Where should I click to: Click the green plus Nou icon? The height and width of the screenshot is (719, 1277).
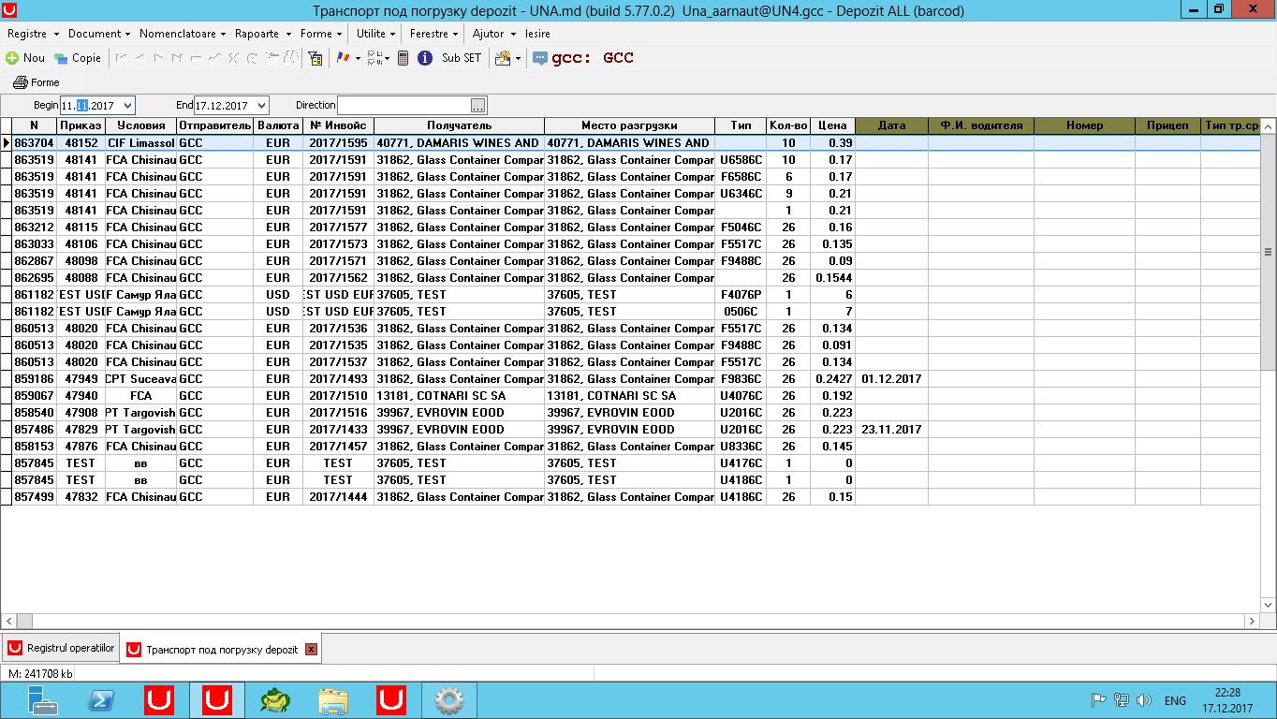(12, 58)
